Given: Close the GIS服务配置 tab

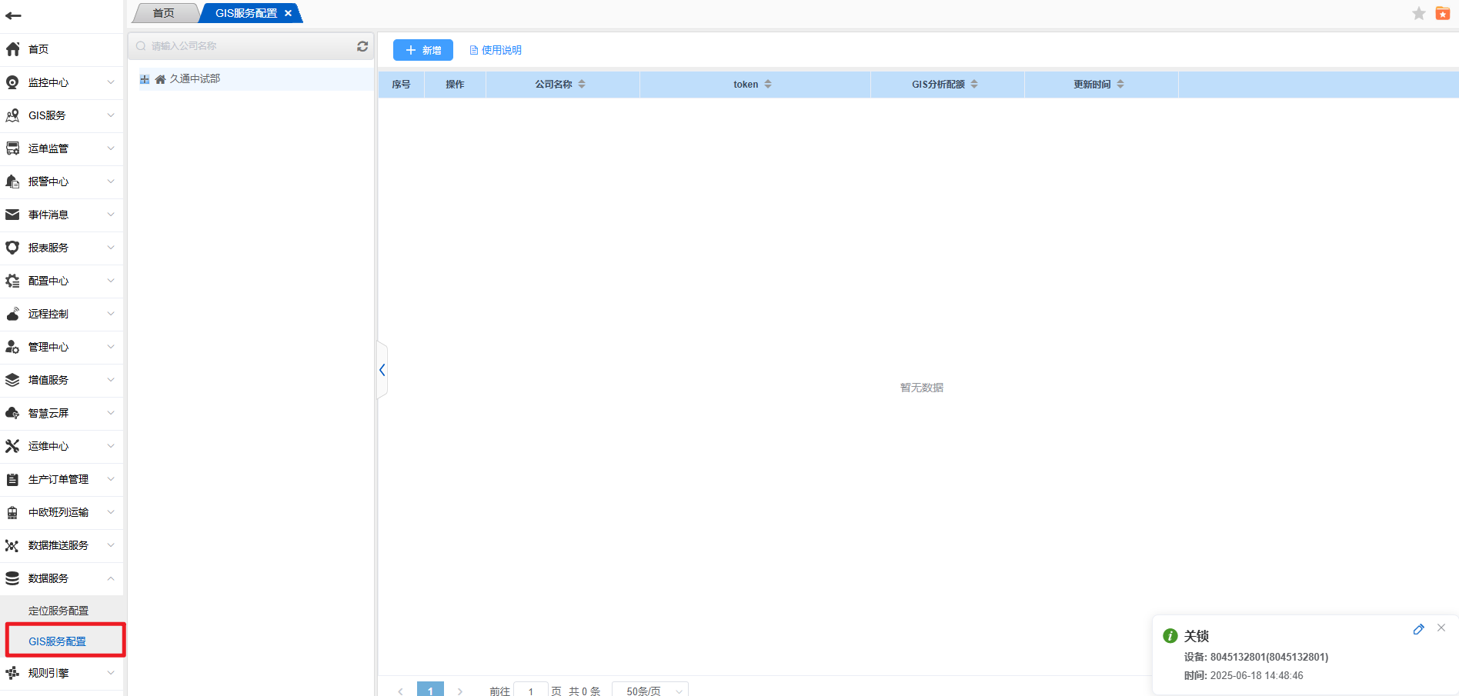Looking at the screenshot, I should pos(289,13).
